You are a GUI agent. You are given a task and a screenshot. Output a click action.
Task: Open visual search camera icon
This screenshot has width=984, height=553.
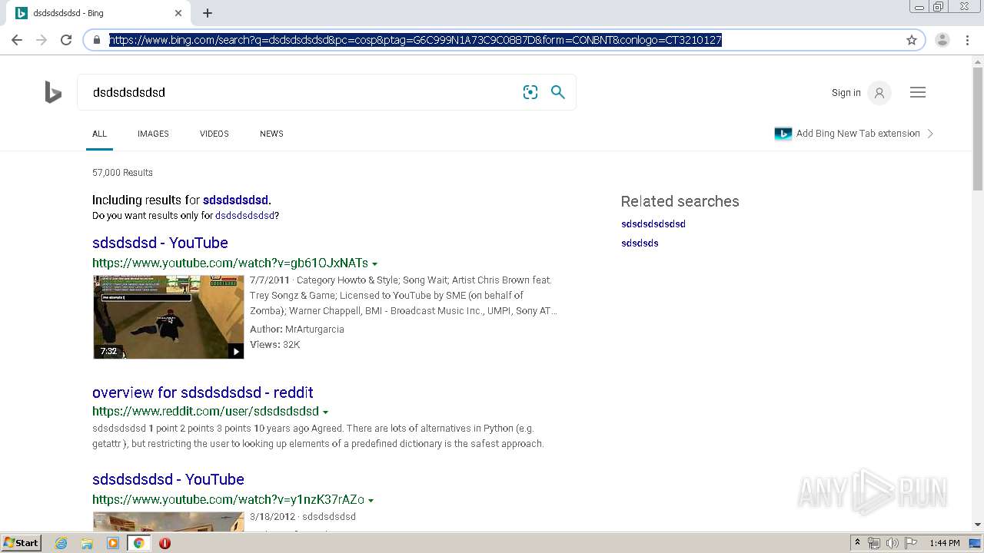(530, 92)
